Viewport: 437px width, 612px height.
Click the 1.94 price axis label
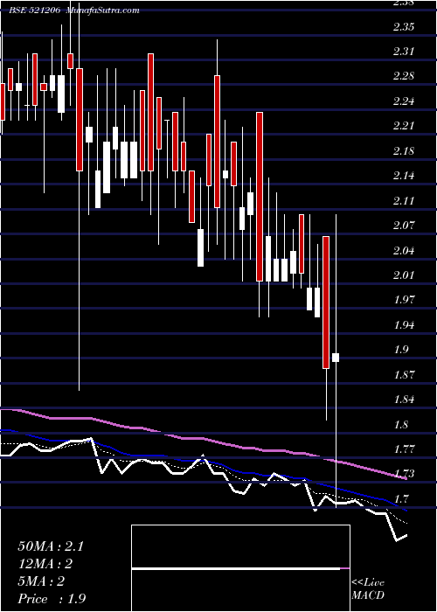tap(404, 324)
